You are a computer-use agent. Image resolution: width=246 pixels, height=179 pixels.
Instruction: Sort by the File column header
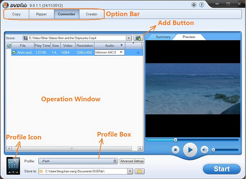click(x=23, y=45)
